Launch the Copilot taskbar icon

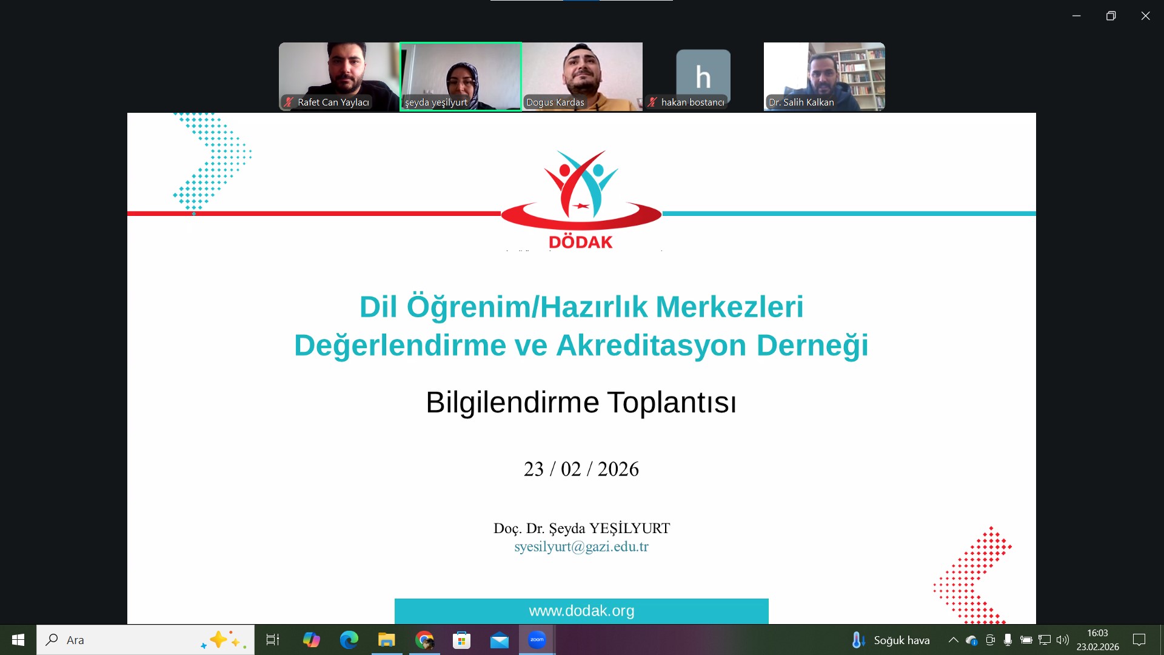pos(311,640)
